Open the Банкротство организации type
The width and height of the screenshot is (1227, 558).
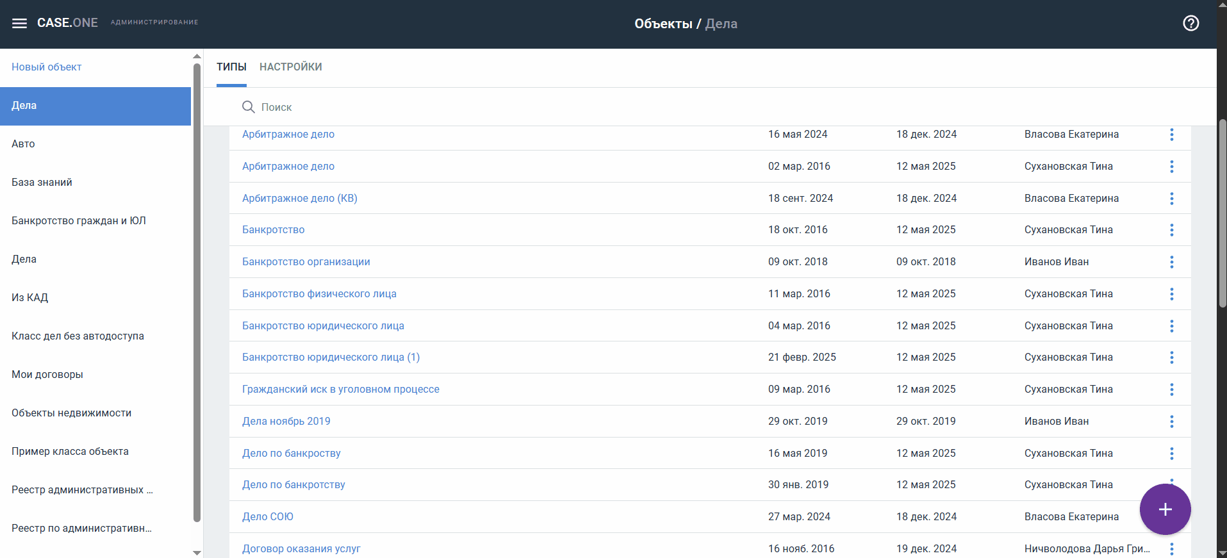[x=306, y=262]
